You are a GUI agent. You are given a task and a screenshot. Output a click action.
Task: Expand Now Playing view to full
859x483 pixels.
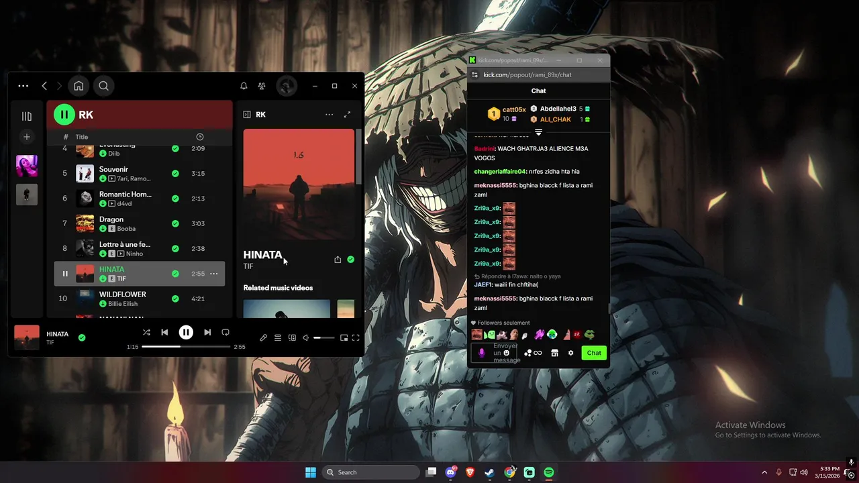(x=347, y=115)
